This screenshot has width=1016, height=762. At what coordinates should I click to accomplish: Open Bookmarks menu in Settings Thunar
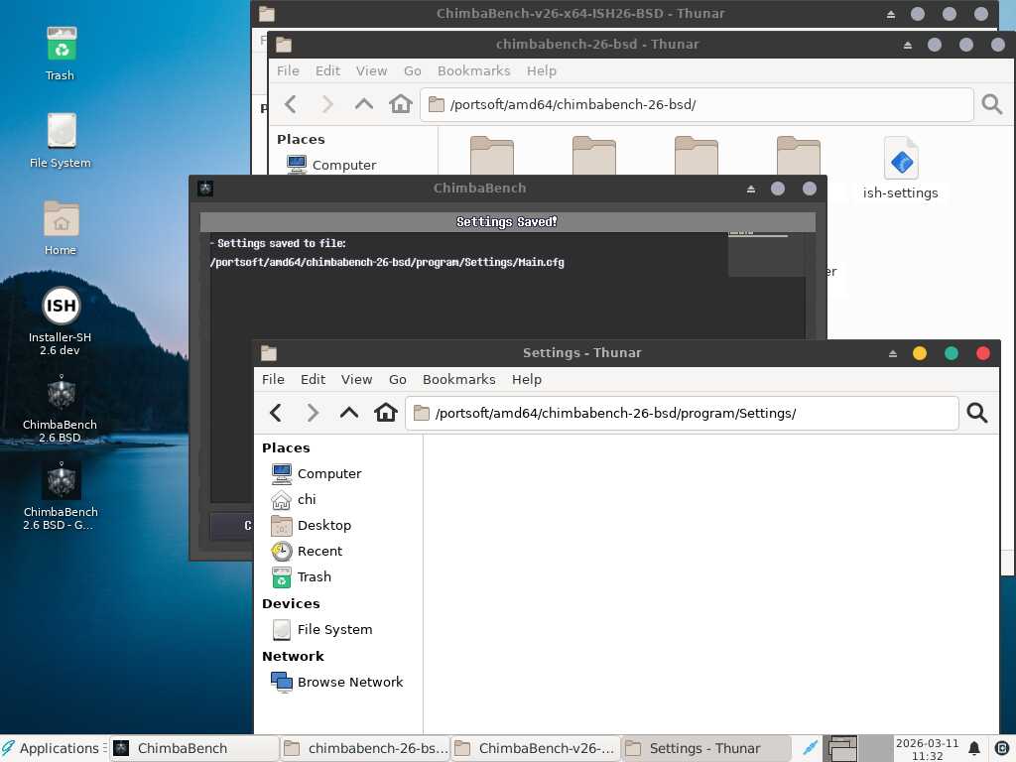458,380
